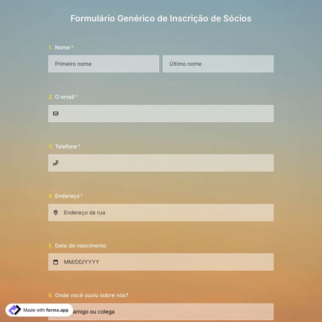Click into the Telefone input field
The height and width of the screenshot is (322, 322).
[x=165, y=163]
